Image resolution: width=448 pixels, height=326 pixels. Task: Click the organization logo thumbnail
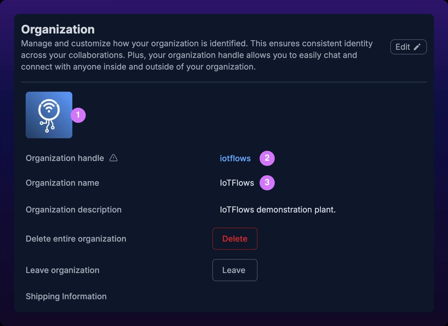click(x=49, y=115)
